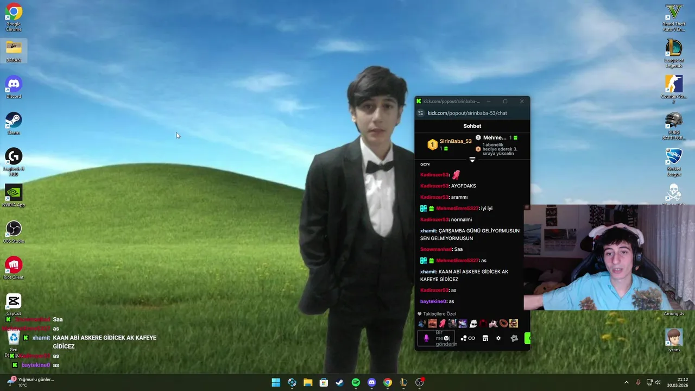Screen dimensions: 695x391
Task: Click the green send button in chat
Action: (x=527, y=338)
